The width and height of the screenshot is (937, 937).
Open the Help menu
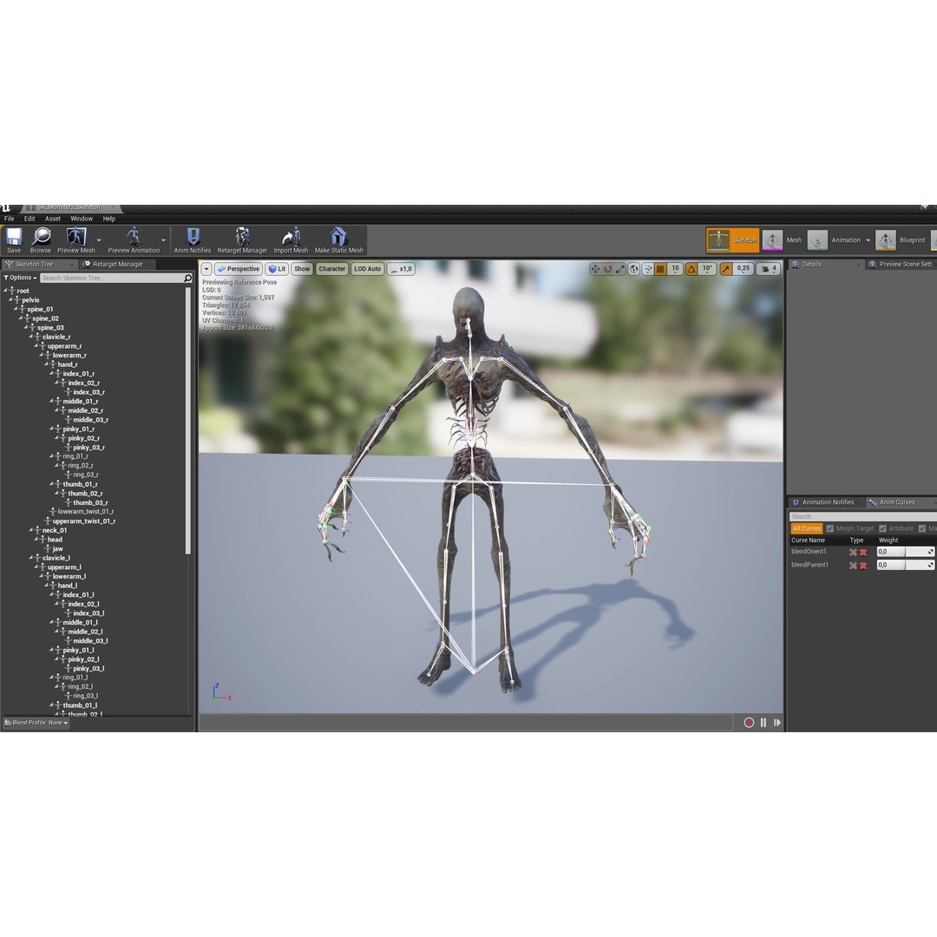click(x=108, y=219)
